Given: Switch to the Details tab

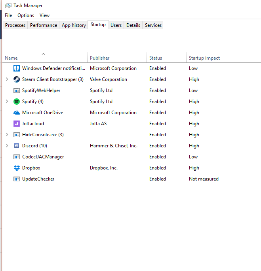Looking at the screenshot, I should [x=133, y=25].
